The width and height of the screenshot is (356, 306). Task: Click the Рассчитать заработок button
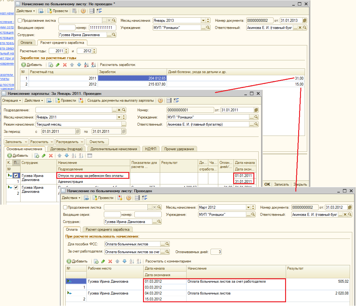click(x=118, y=65)
